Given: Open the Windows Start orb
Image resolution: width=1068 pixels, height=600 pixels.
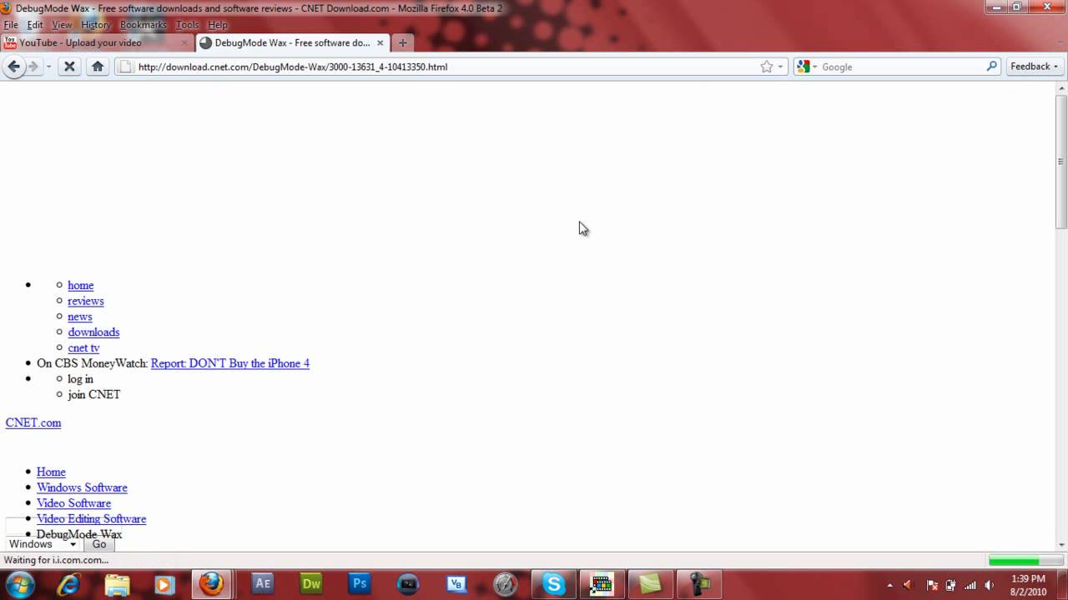Looking at the screenshot, I should pos(20,584).
